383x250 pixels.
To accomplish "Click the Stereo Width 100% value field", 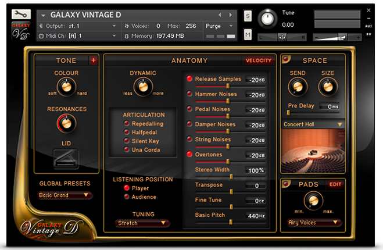I will point(256,170).
